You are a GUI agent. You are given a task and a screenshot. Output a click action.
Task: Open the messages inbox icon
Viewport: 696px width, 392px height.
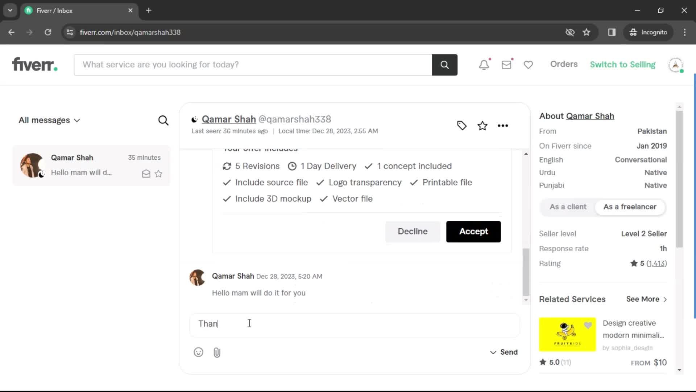[507, 64]
